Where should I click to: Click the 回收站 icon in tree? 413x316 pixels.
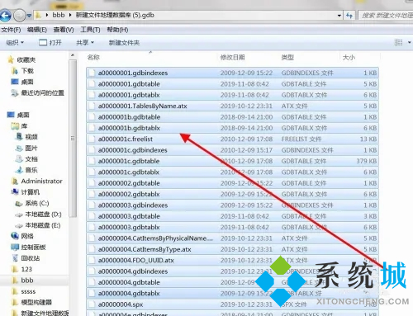[15, 258]
